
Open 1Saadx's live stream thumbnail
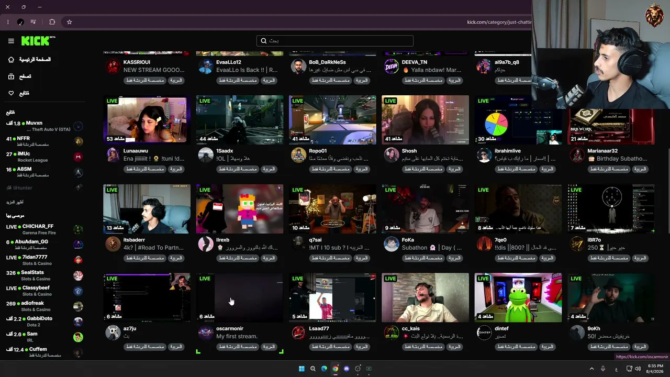coord(240,120)
